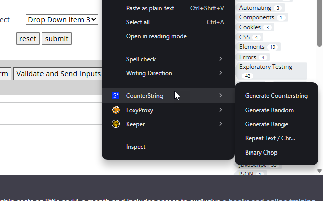This screenshot has width=324, height=202.
Task: Expand the CounterString submenu arrow
Action: click(x=221, y=95)
